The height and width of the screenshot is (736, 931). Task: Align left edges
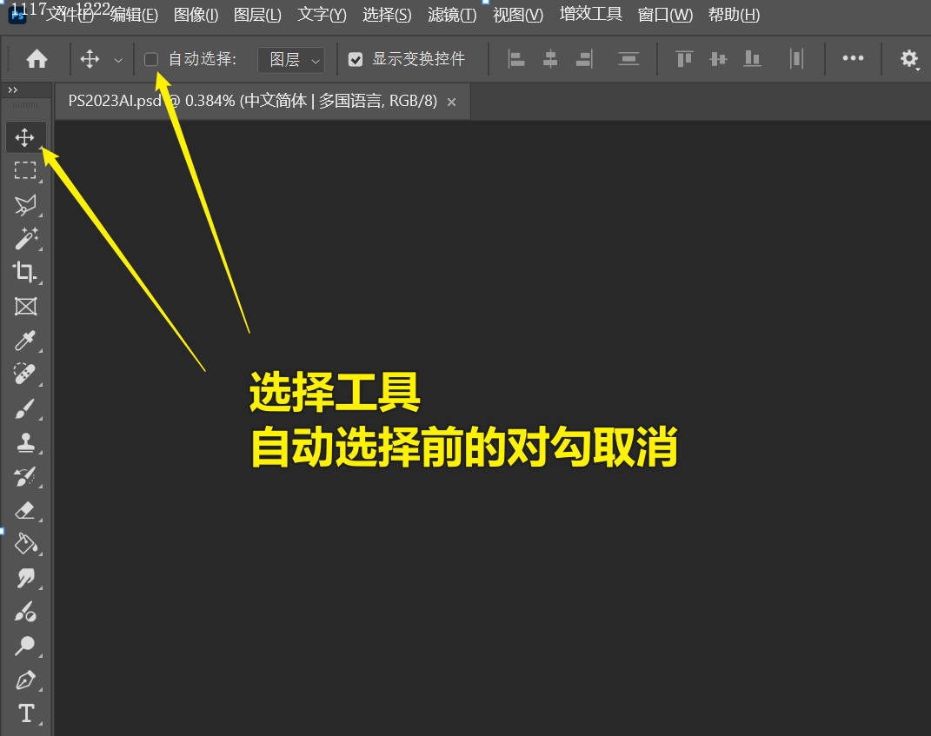[x=516, y=59]
